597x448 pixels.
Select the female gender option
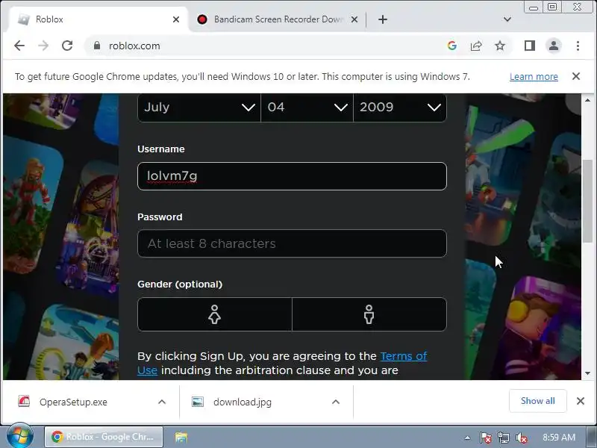tap(214, 314)
